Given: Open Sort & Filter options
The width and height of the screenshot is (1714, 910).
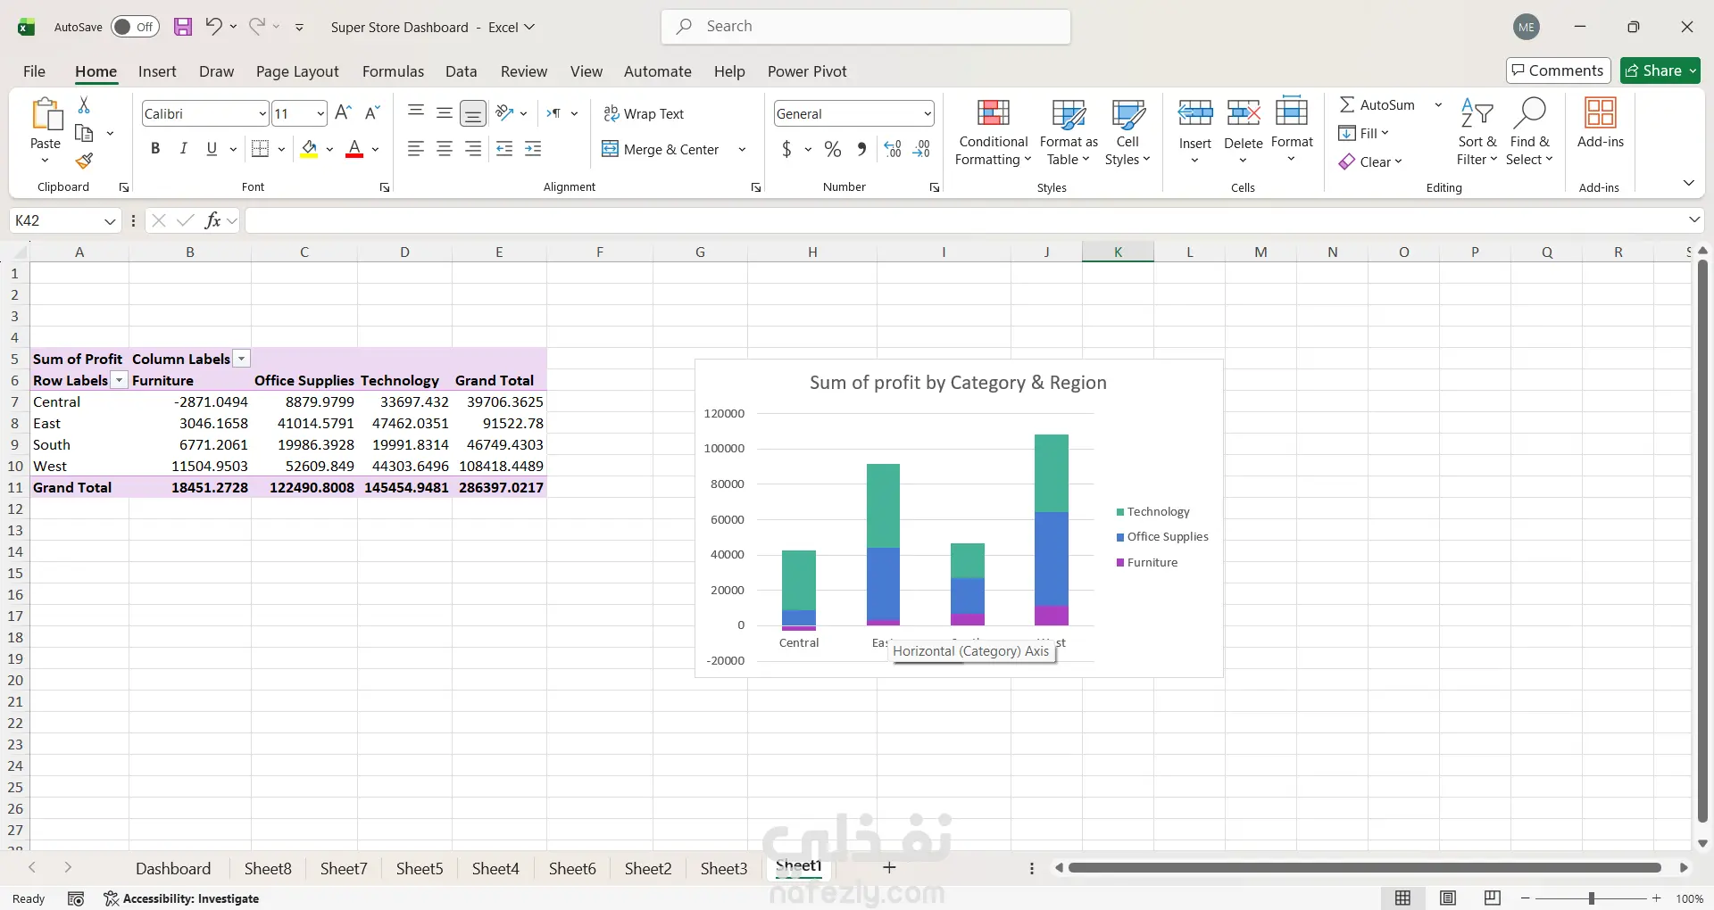Looking at the screenshot, I should [1477, 133].
